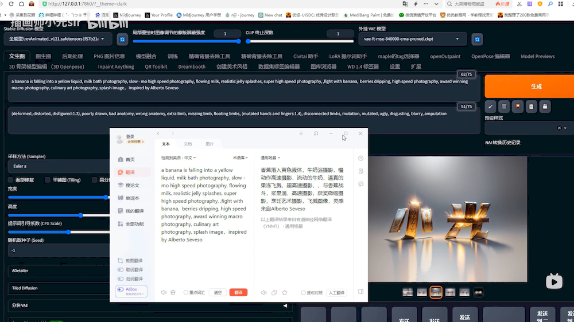Click the trash icon to clear the prompt
The image size is (574, 322).
pyautogui.click(x=504, y=107)
